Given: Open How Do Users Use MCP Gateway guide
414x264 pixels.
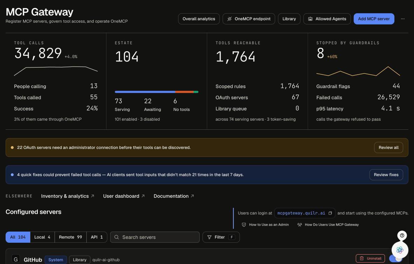Looking at the screenshot, I should [x=328, y=225].
